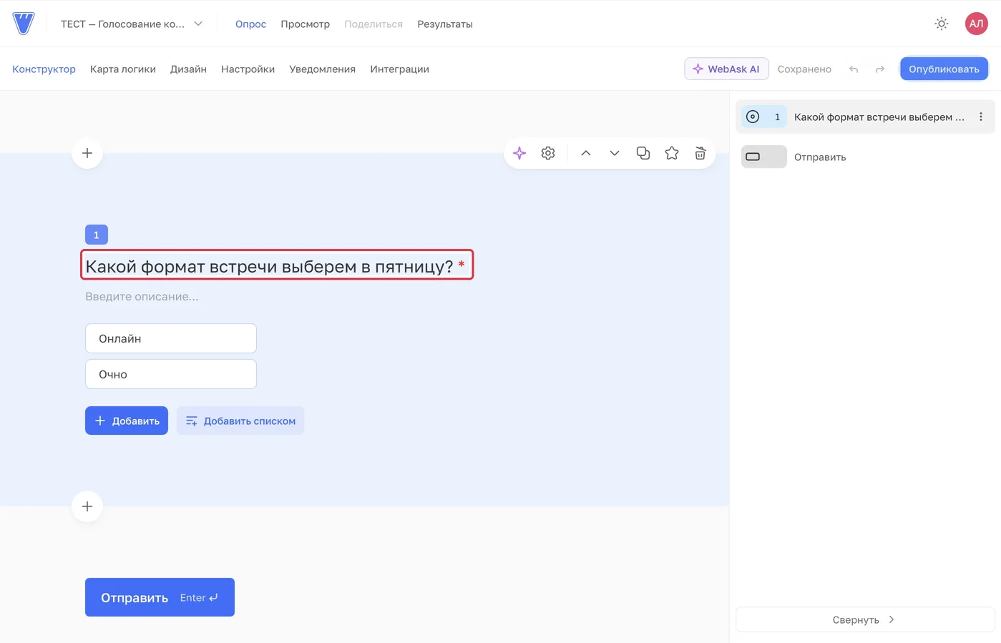Click Добавить списком button
1001x643 pixels.
coord(240,421)
